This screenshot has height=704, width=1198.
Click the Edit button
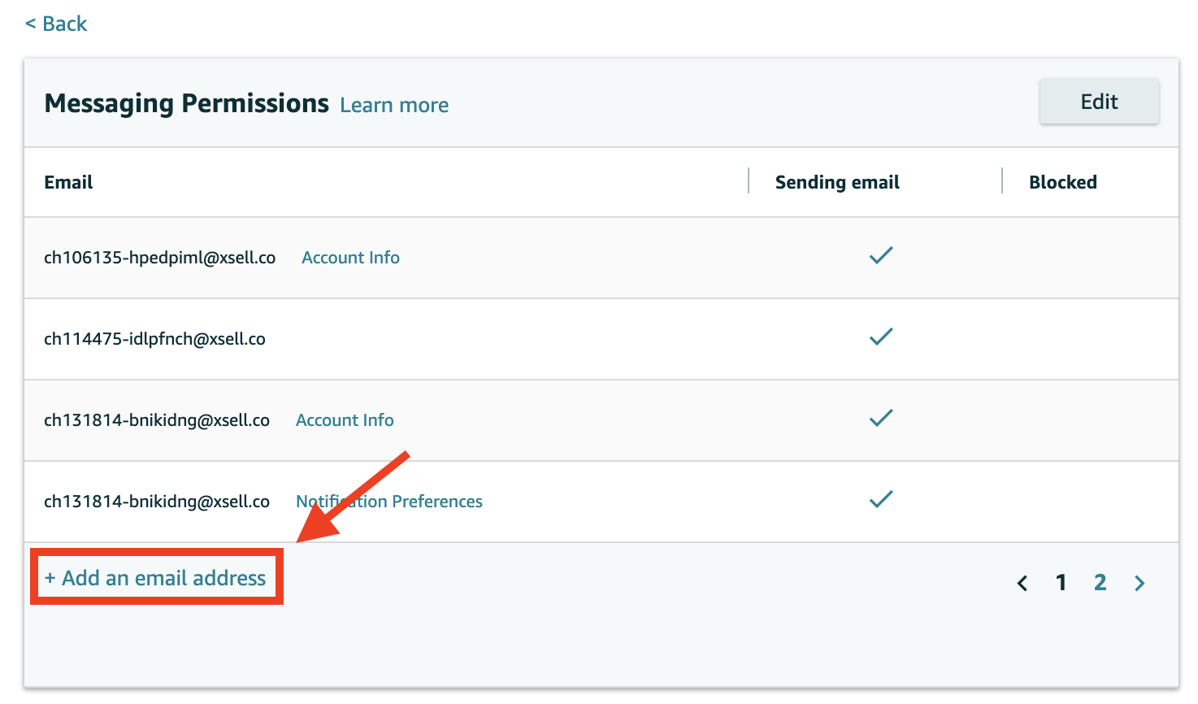[x=1099, y=102]
